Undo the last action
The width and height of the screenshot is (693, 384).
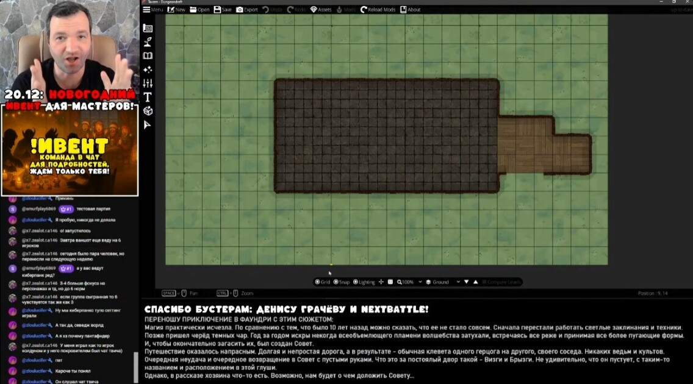point(272,9)
